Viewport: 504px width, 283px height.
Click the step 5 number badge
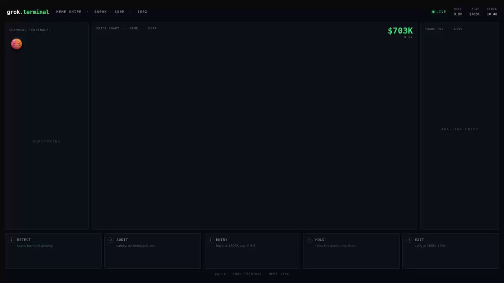click(x=409, y=240)
